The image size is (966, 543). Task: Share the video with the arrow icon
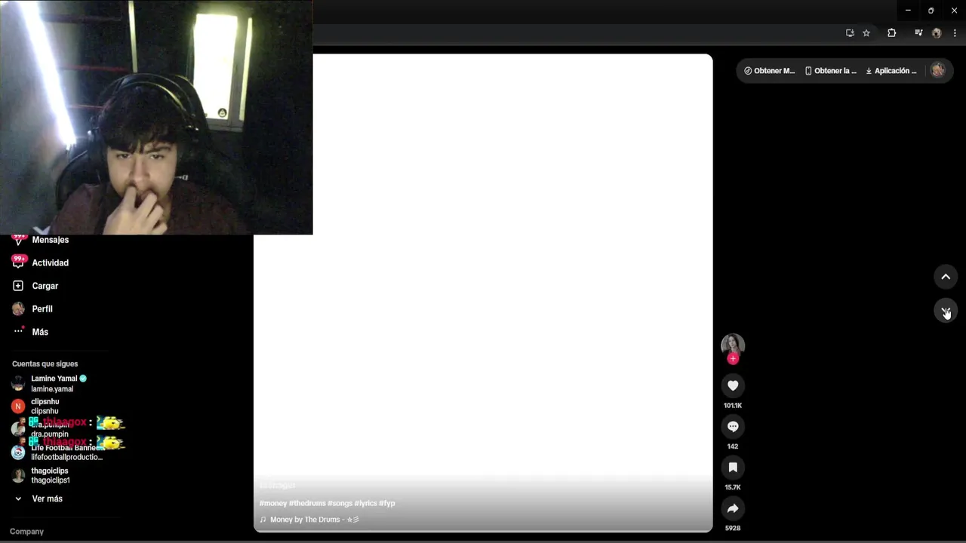point(733,508)
